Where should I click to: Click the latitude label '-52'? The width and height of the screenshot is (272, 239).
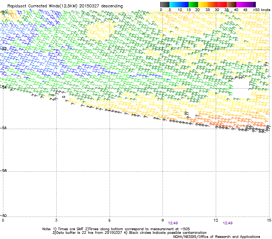tap(3, 49)
